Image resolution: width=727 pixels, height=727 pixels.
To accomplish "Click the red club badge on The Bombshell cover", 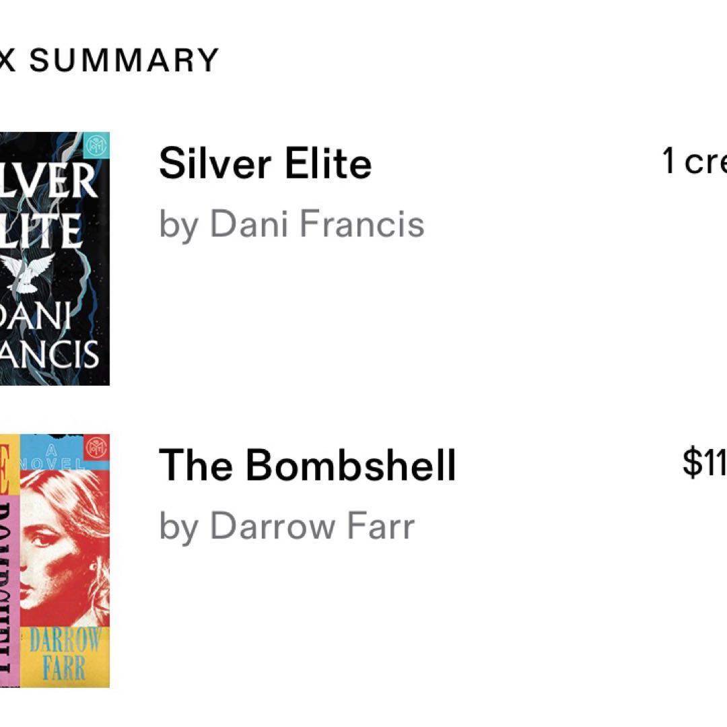I will point(97,448).
